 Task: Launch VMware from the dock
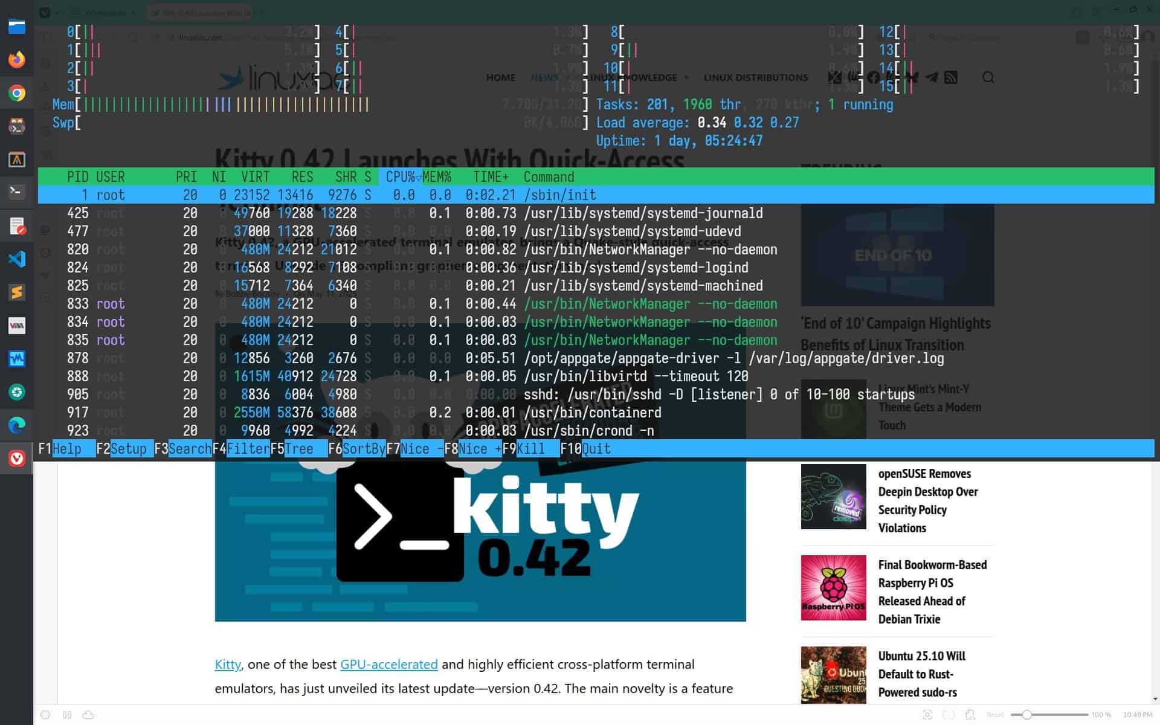pos(16,326)
